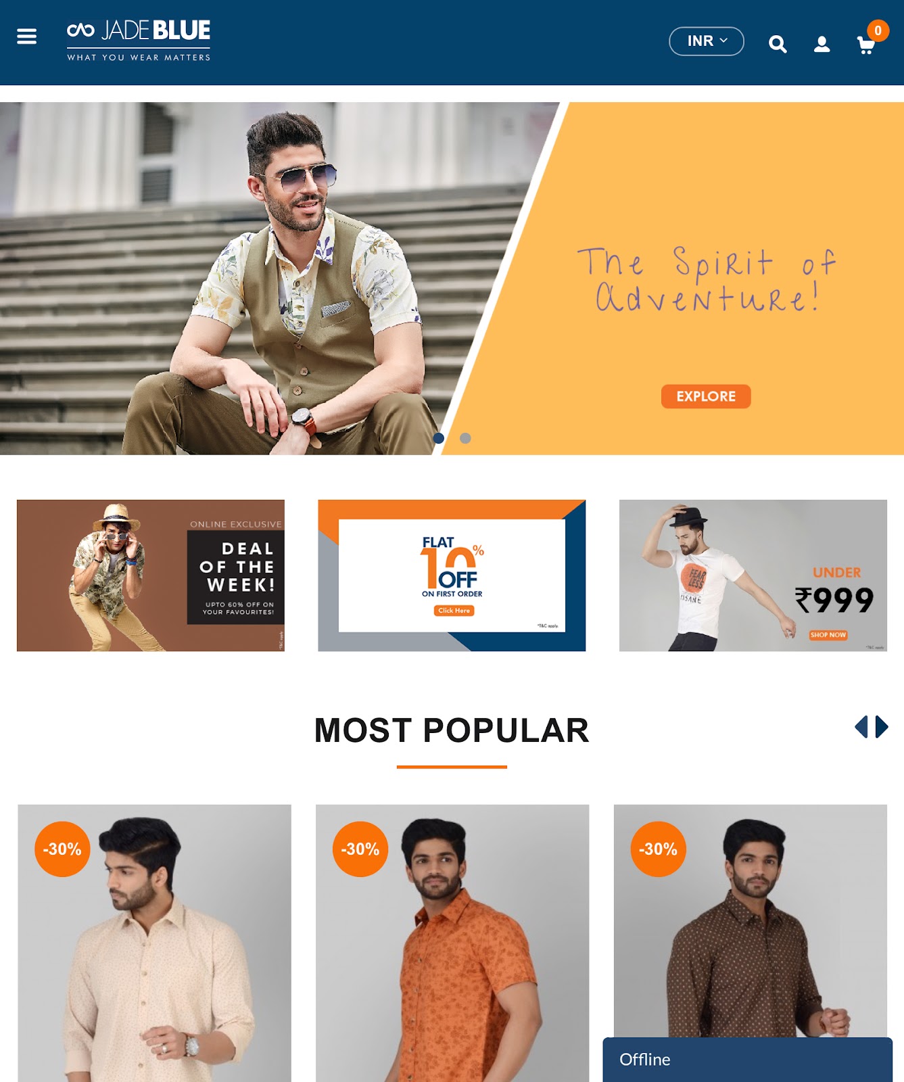Open the cream printed shirt product
This screenshot has height=1082, width=904.
pos(154,943)
